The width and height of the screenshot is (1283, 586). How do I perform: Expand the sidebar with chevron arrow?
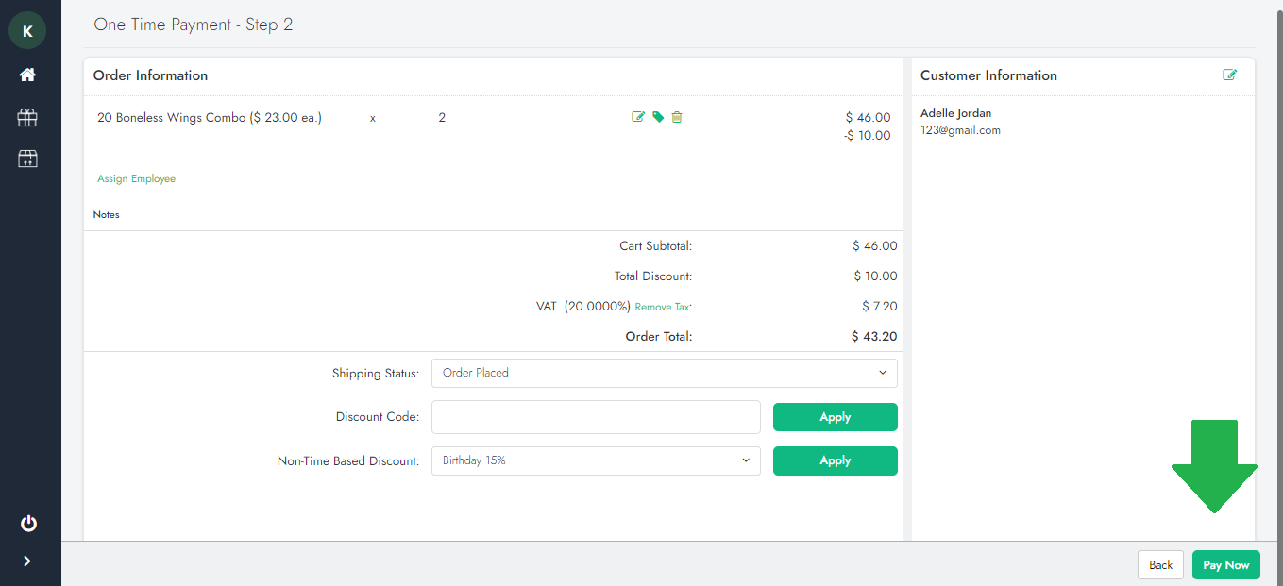[27, 561]
